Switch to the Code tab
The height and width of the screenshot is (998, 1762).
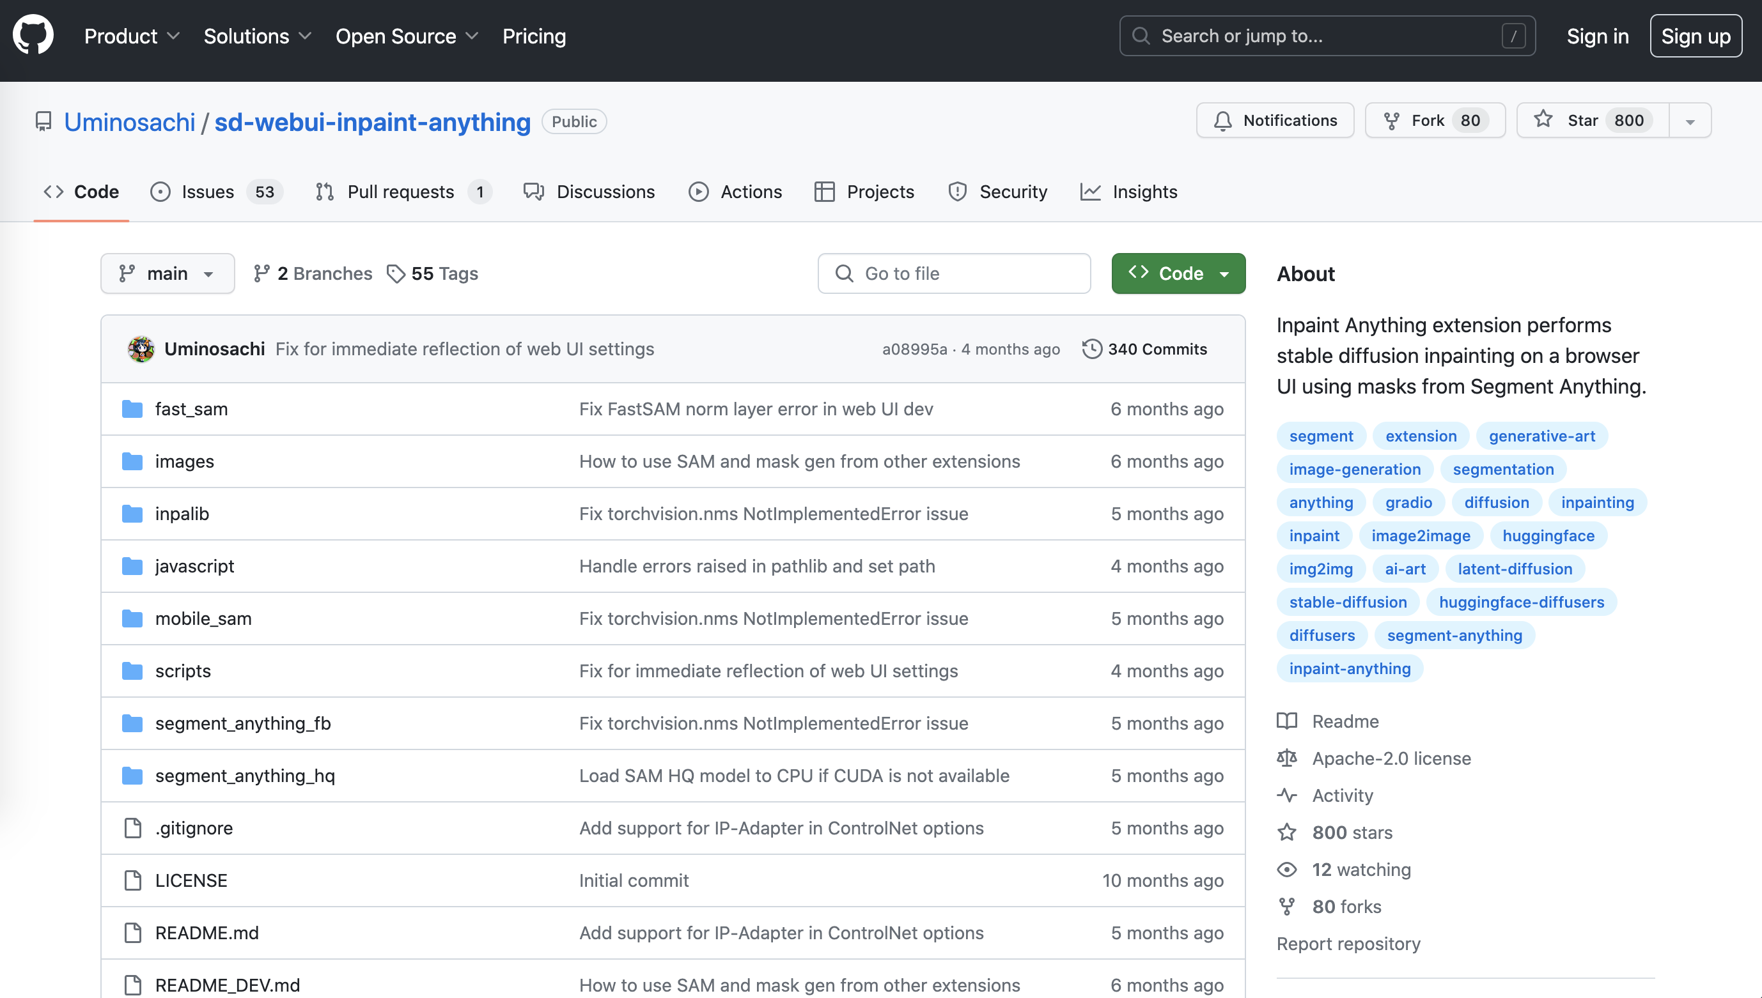pyautogui.click(x=81, y=191)
